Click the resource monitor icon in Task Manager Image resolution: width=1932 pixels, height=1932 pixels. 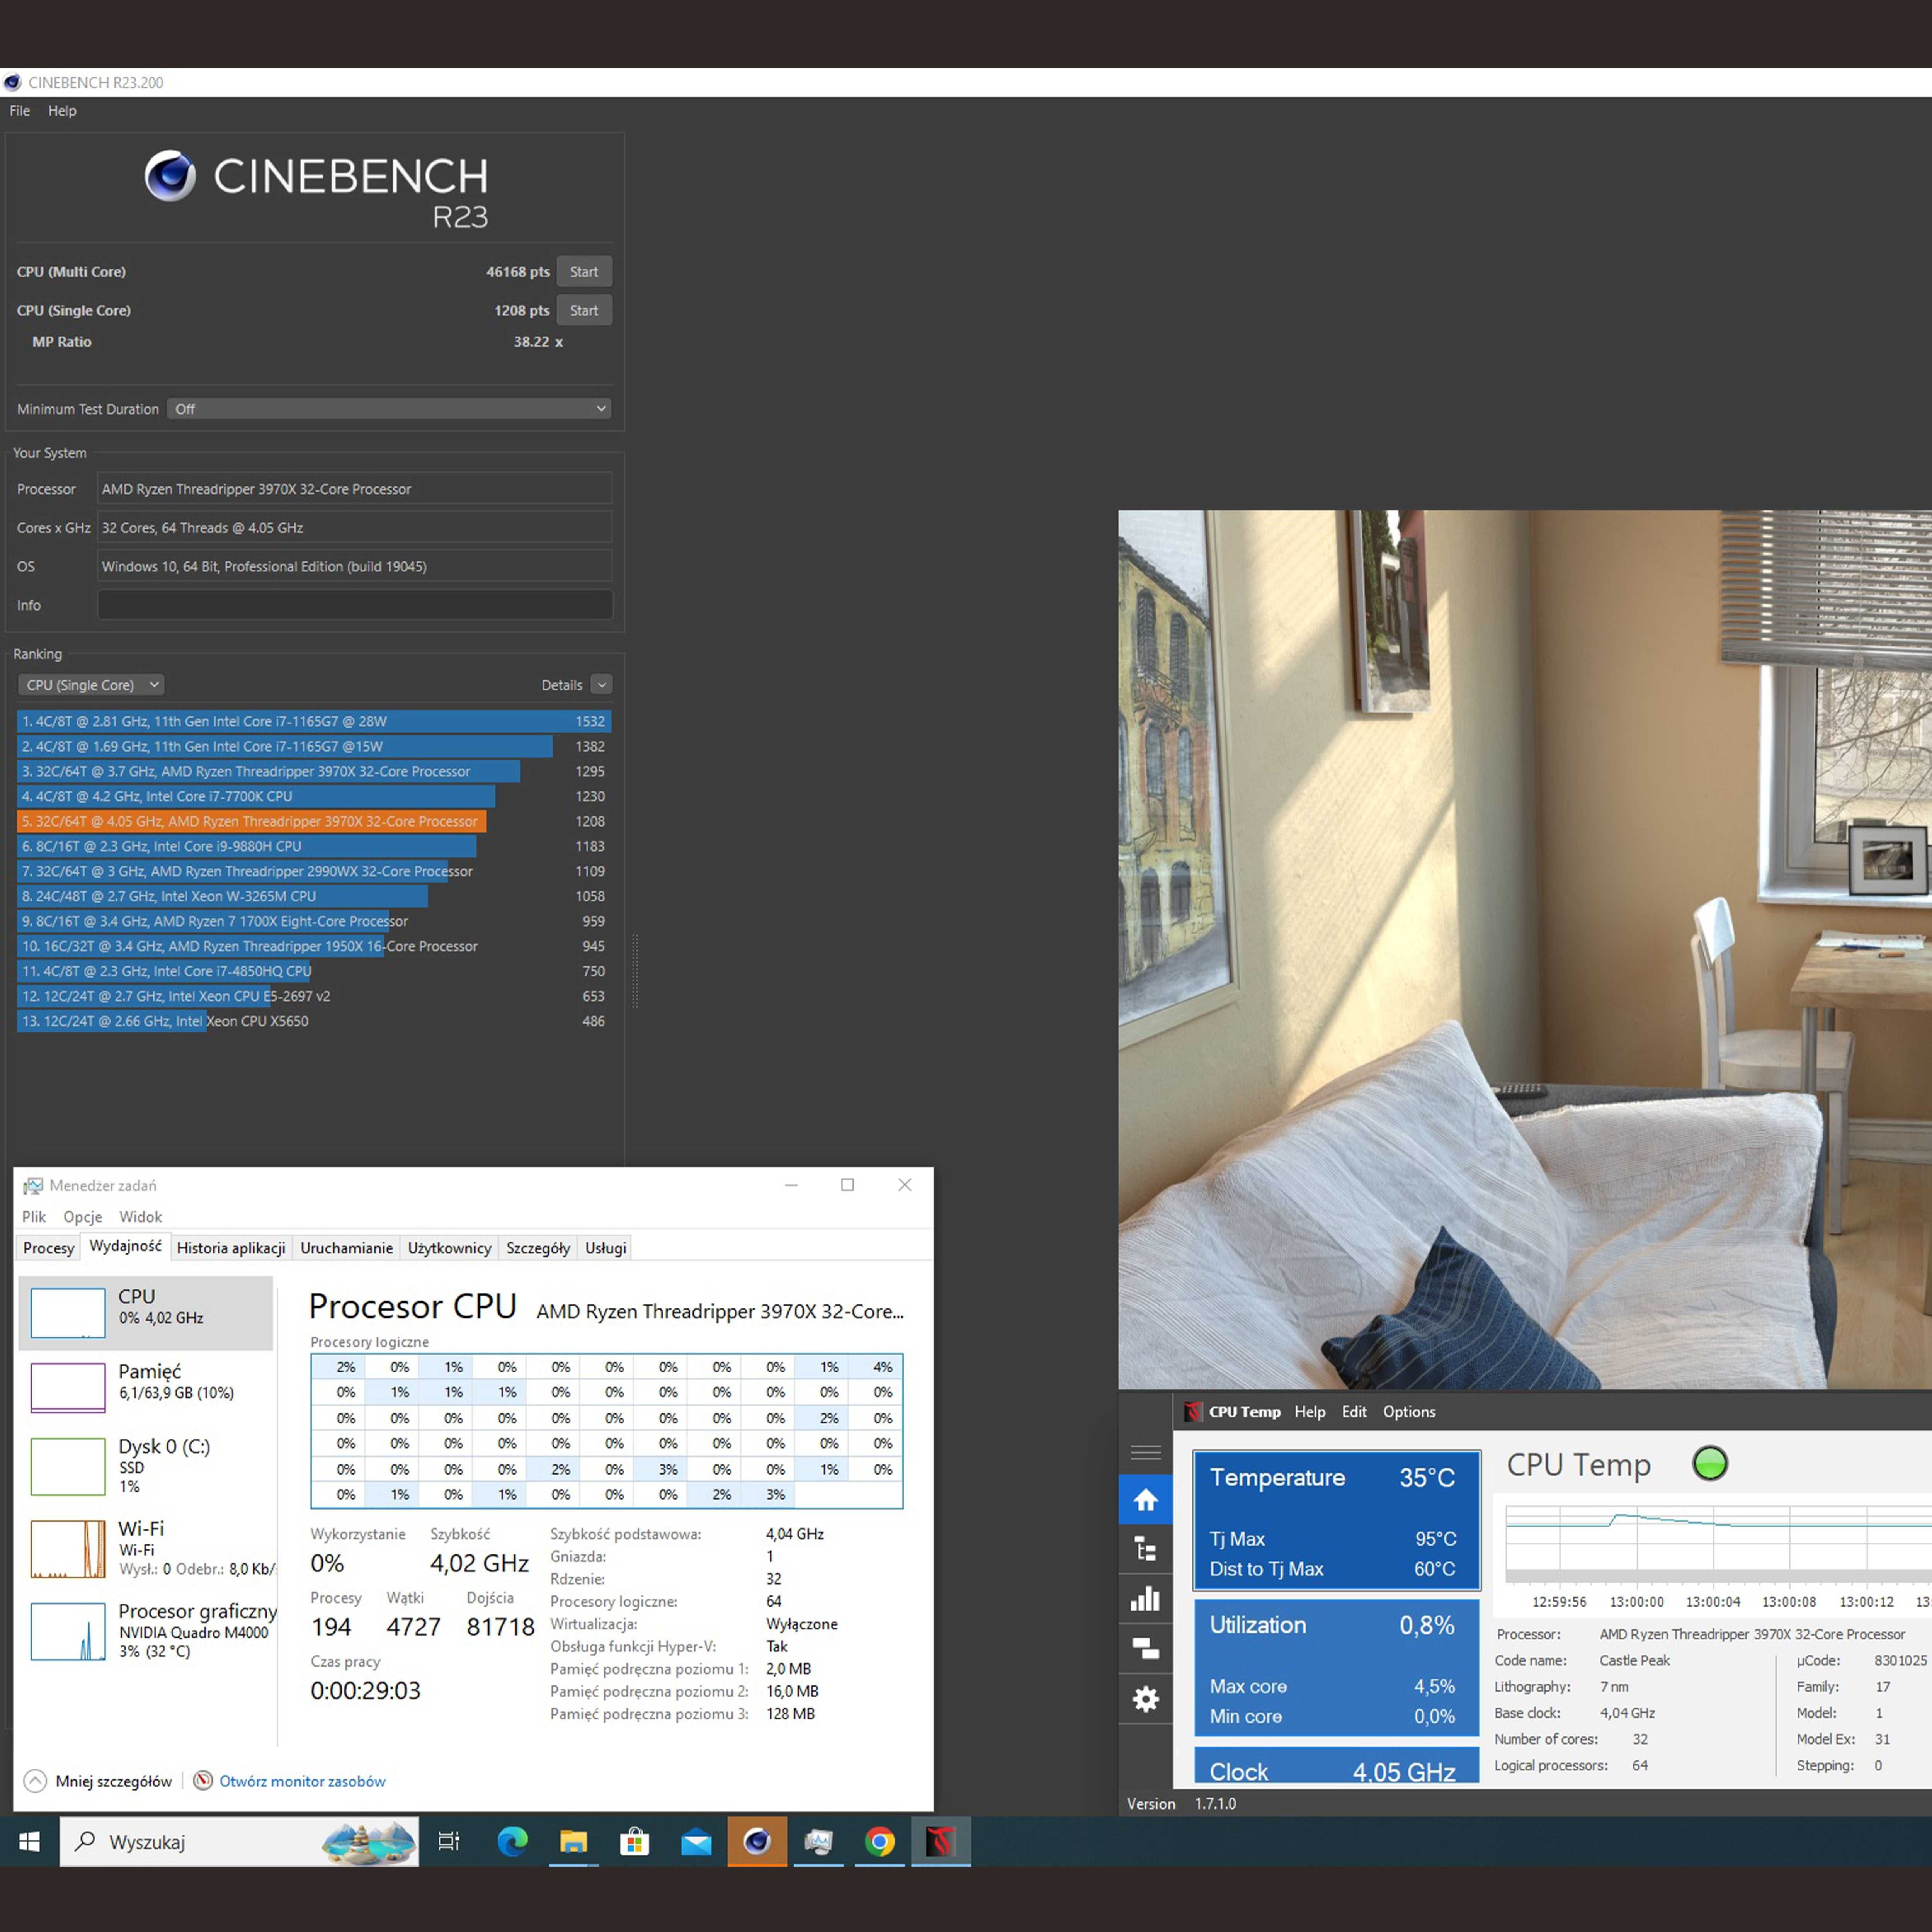point(202,1781)
